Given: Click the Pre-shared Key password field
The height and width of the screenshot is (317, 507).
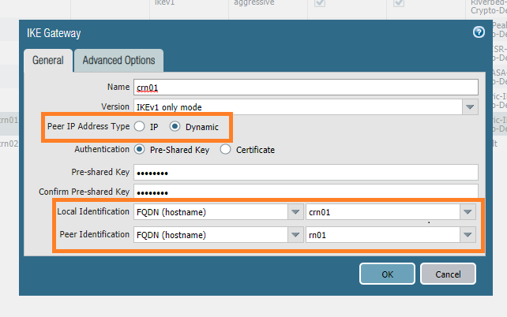Looking at the screenshot, I should click(306, 172).
